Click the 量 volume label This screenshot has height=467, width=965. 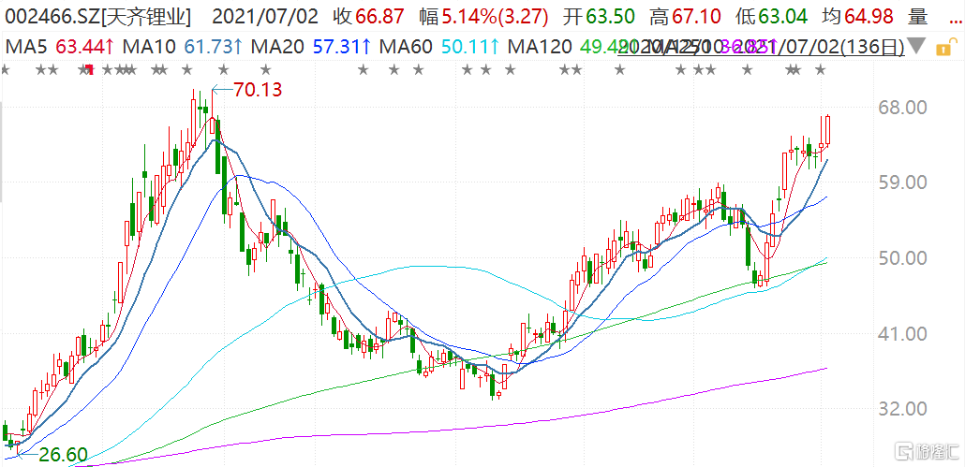(x=917, y=17)
